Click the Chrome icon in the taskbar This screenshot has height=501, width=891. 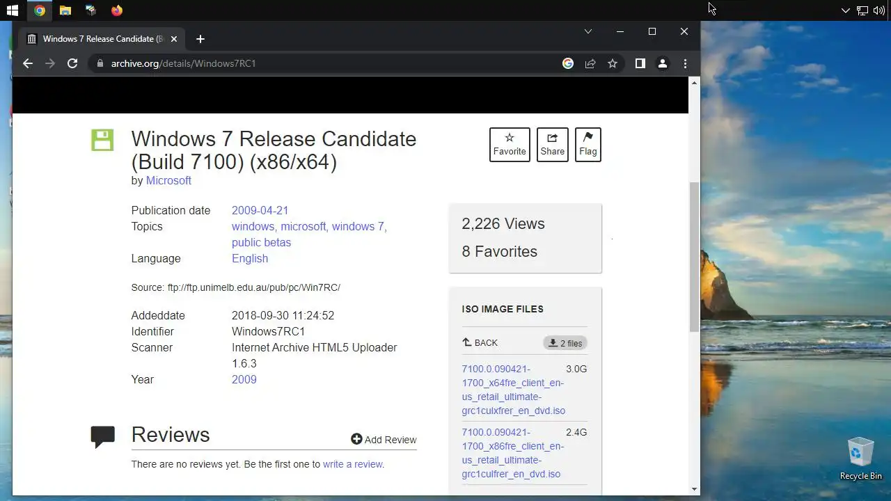tap(40, 10)
